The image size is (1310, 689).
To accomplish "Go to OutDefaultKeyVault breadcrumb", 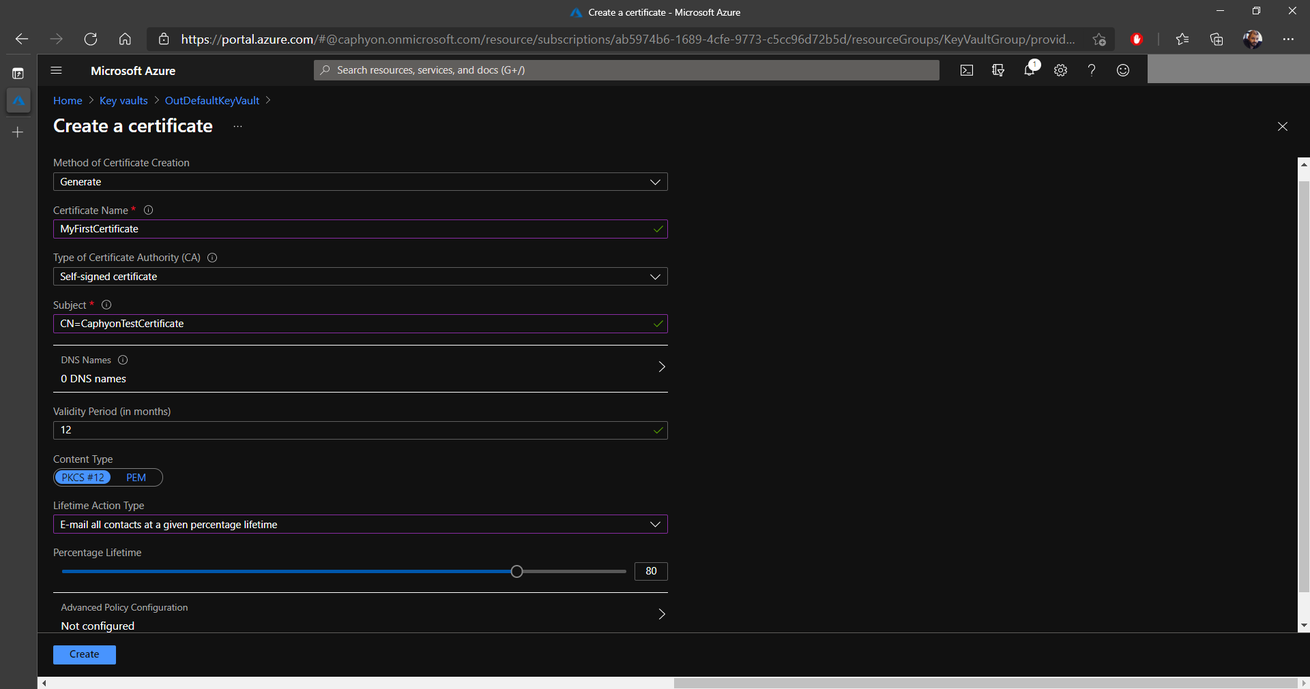I will [212, 100].
